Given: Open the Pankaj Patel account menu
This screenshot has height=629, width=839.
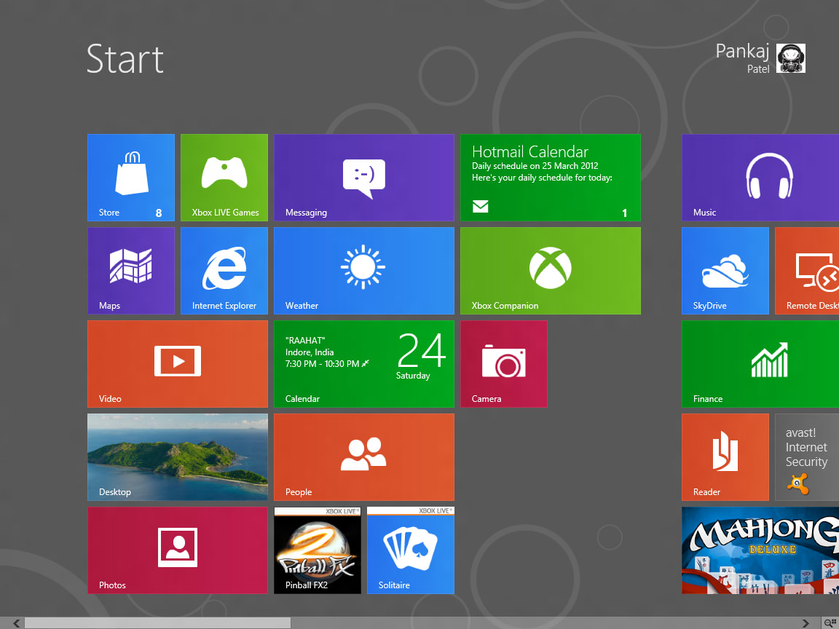Looking at the screenshot, I should [757, 58].
